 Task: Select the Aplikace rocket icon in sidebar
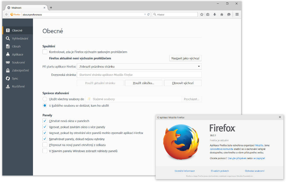[x=8, y=54]
